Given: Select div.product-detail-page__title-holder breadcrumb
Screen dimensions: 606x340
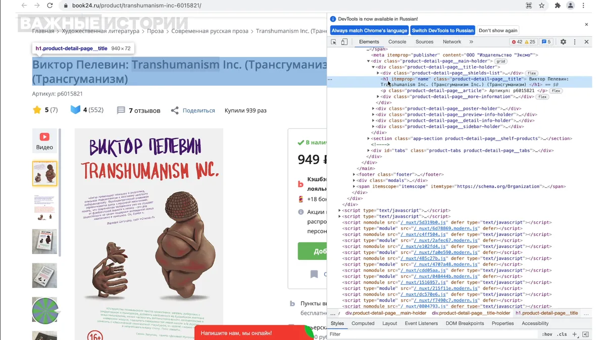Looking at the screenshot, I should [x=471, y=313].
